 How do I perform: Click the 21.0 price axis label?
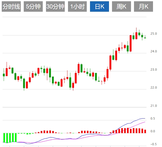click(x=153, y=106)
